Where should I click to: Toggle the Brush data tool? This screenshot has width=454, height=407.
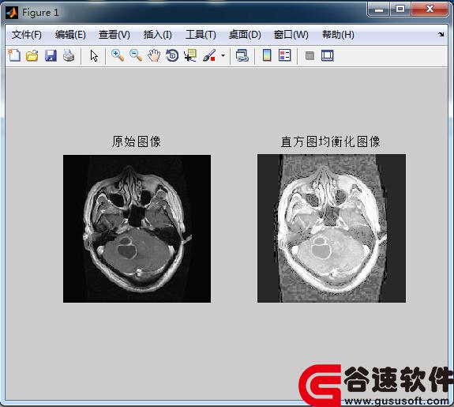209,55
